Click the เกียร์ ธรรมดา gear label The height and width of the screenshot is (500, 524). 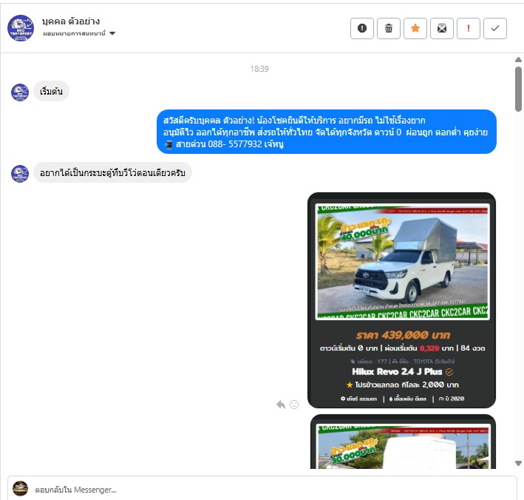pyautogui.click(x=359, y=399)
